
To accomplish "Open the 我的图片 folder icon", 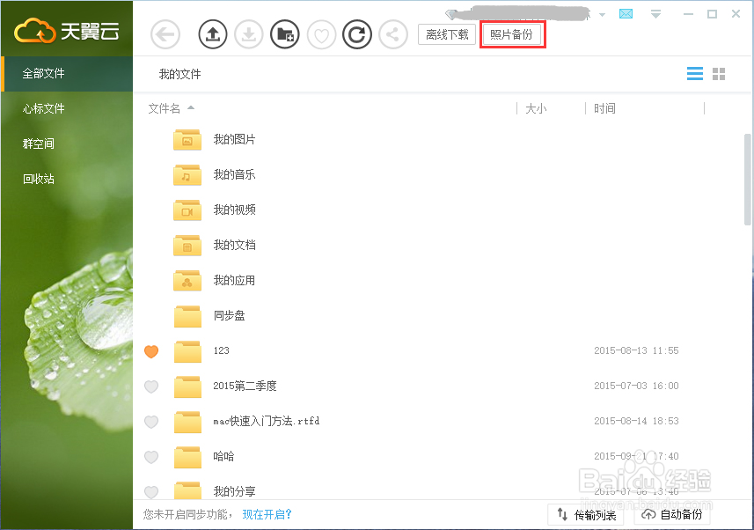I will [187, 140].
